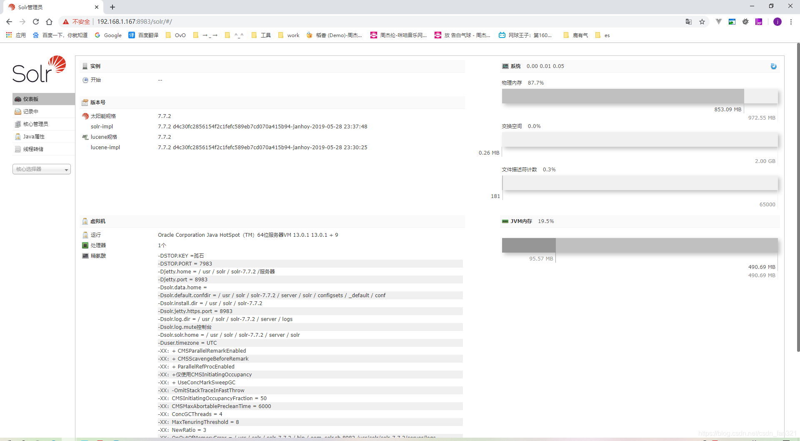Screen dimensions: 800x441
Task: Click the JVM memory usage bar
Action: 640,246
